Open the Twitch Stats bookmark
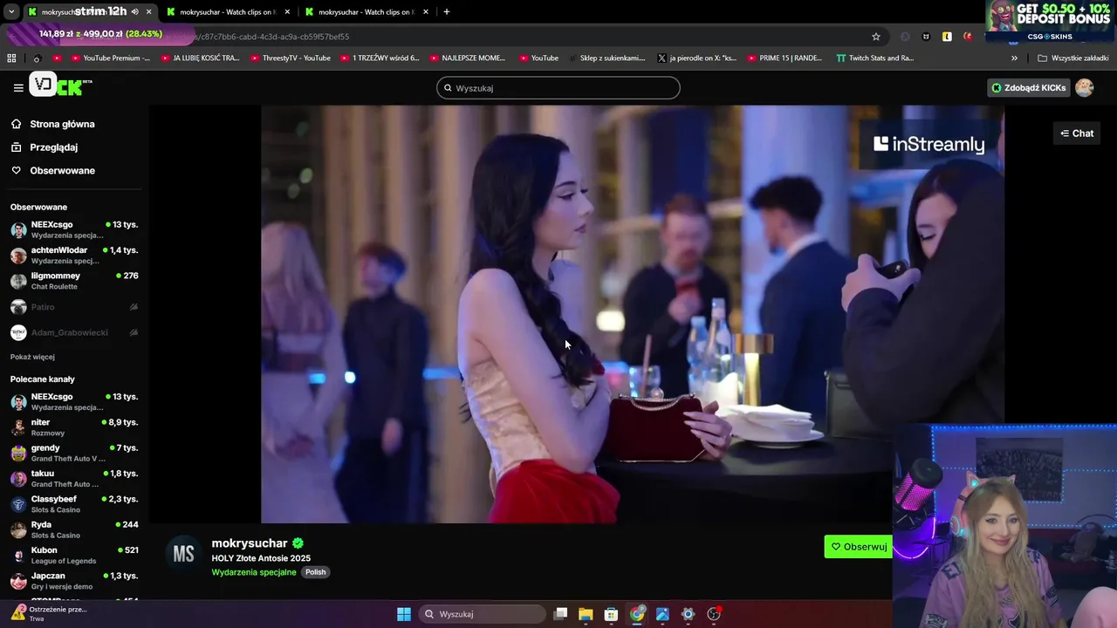Screen dimensions: 1117x628 click(x=874, y=58)
